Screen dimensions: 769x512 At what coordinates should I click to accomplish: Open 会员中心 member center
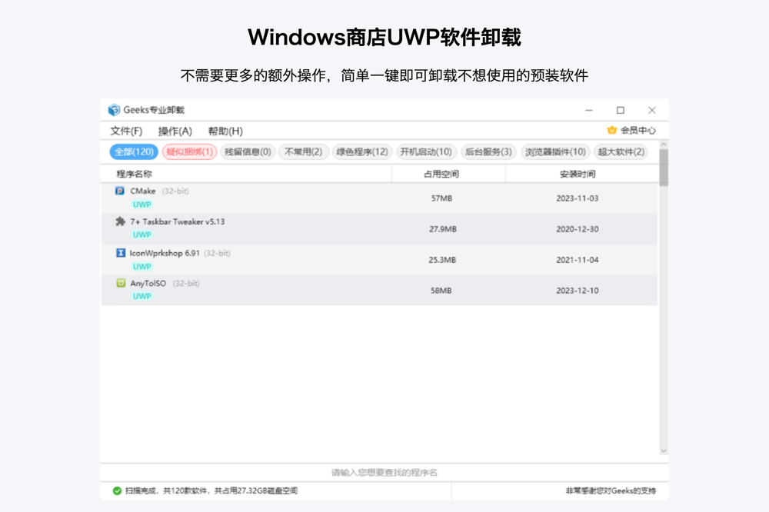pos(639,129)
